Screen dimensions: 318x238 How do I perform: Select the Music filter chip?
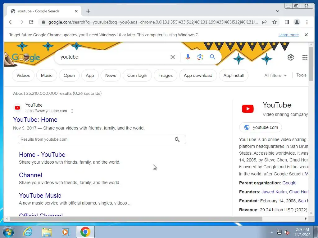[47, 75]
